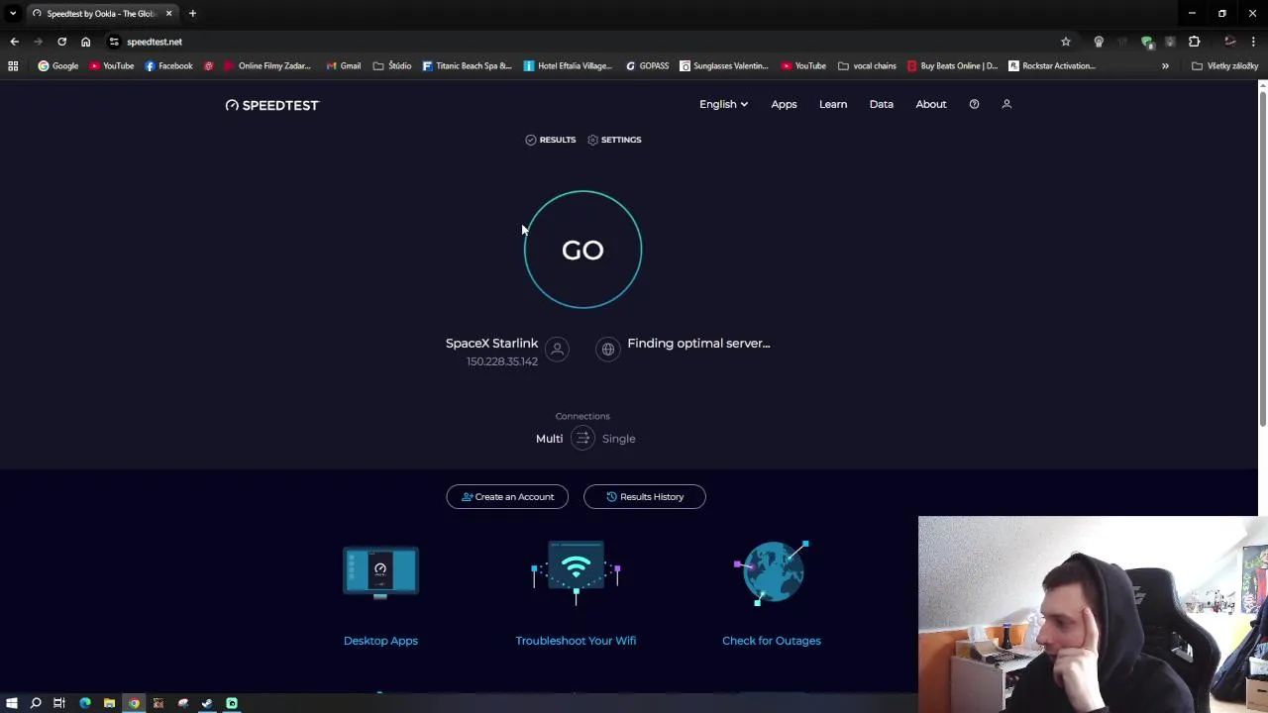Screen dimensions: 1268x713
Task: Expand the English language dropdown
Action: [x=723, y=104]
